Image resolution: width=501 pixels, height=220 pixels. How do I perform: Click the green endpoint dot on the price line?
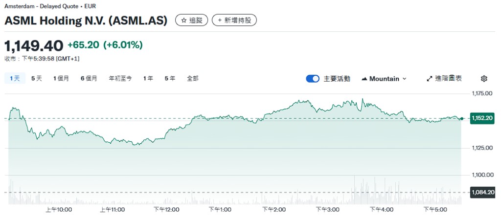coord(461,119)
